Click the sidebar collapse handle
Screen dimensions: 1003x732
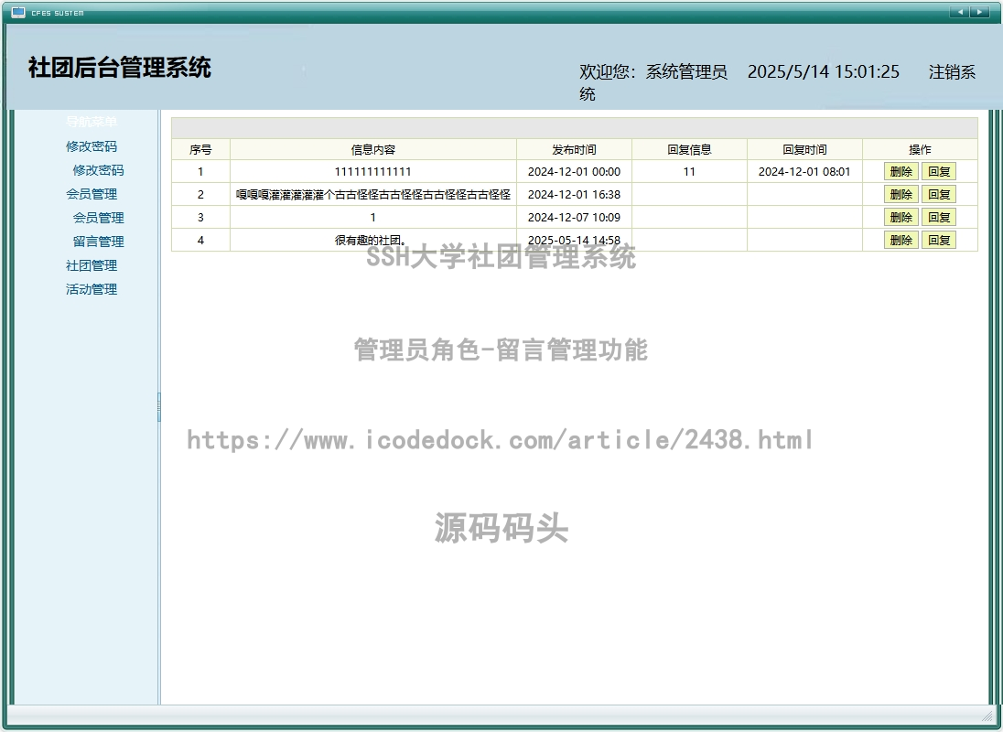(158, 407)
